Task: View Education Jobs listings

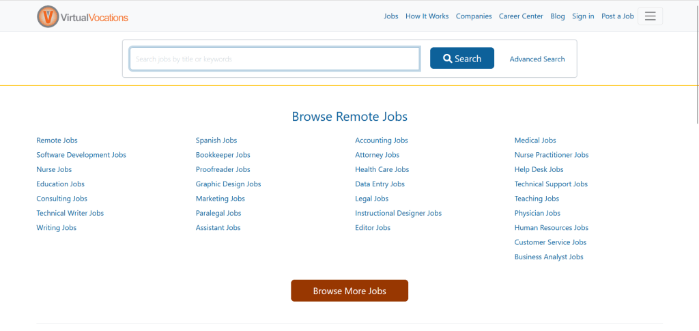Action: click(x=60, y=184)
